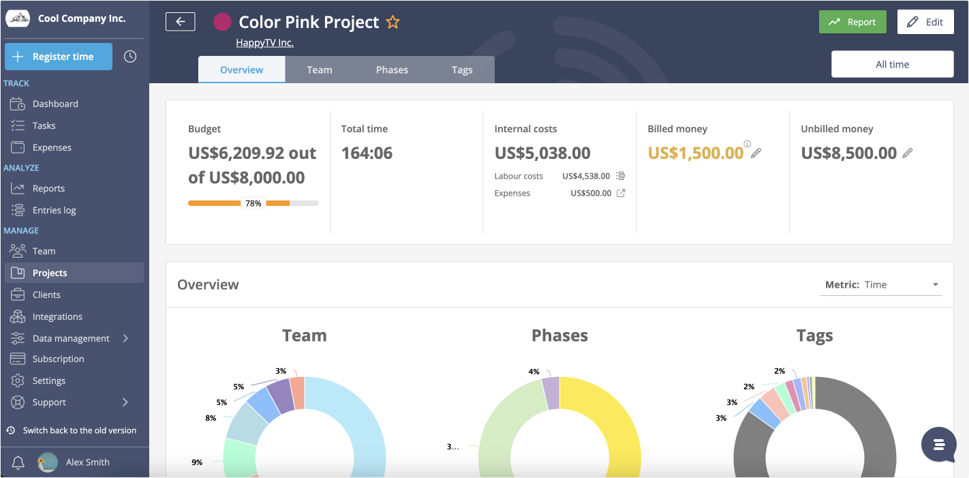Screen dimensions: 969x478
Task: Open the timer clock icon beside Register time
Action: [129, 56]
